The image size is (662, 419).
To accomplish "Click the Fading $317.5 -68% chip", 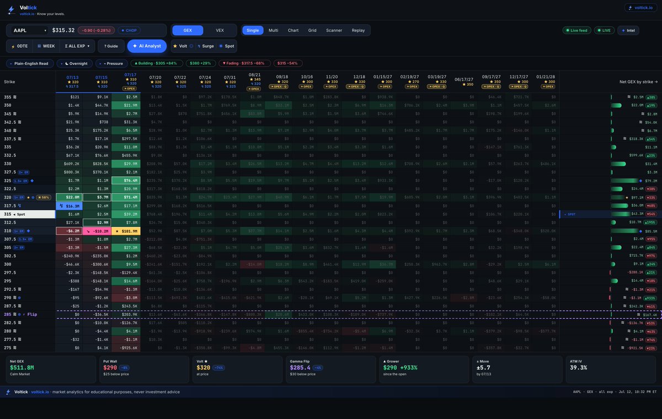I will click(245, 63).
